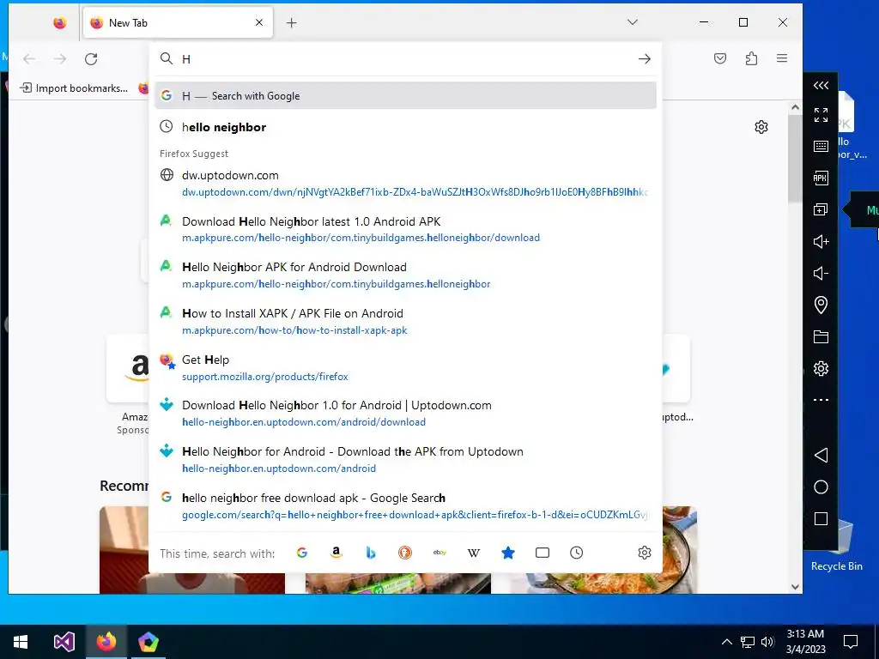Click the emulator APK install icon

[821, 178]
